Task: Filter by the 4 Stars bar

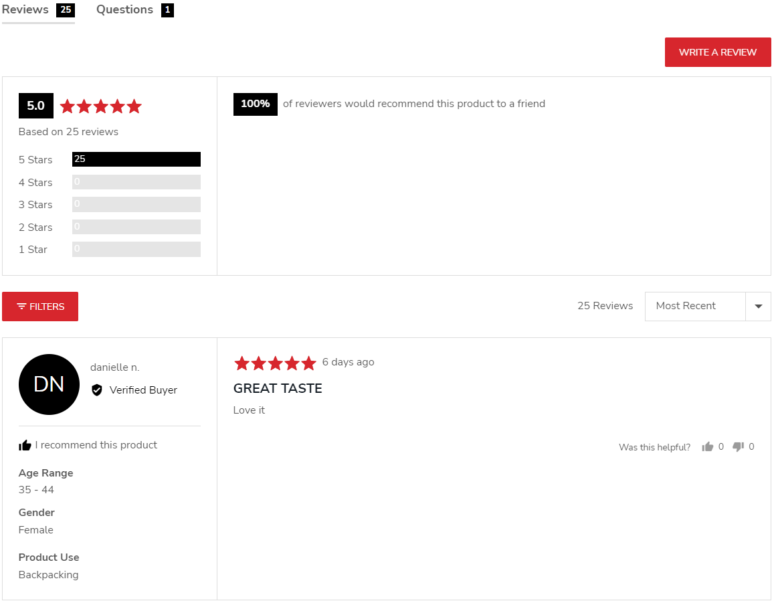Action: (136, 182)
